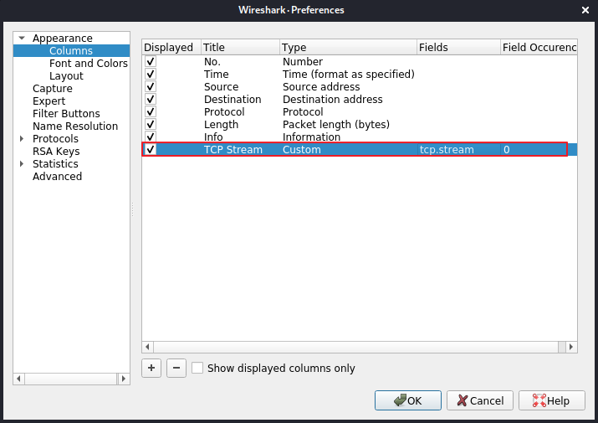The width and height of the screenshot is (598, 423).
Task: Expand the Statistics tree node
Action: (x=22, y=164)
